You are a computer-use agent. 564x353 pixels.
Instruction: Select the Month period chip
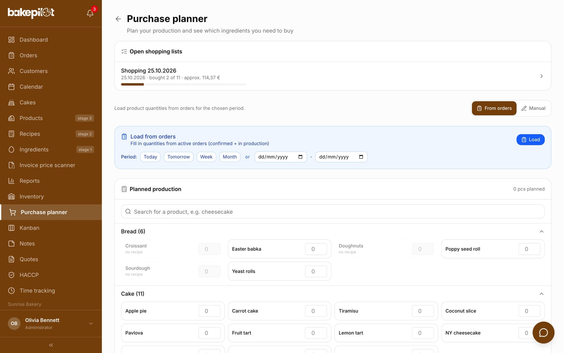[230, 157]
